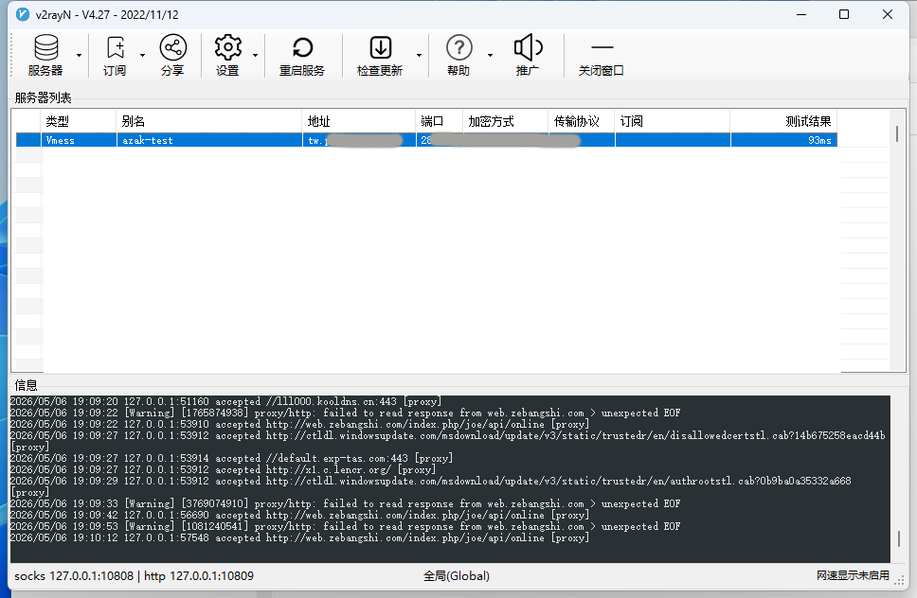Sort by the 测试结果 column header
The image size is (917, 598).
pos(783,121)
